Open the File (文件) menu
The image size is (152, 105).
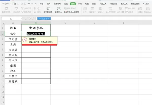click(x=7, y=4)
